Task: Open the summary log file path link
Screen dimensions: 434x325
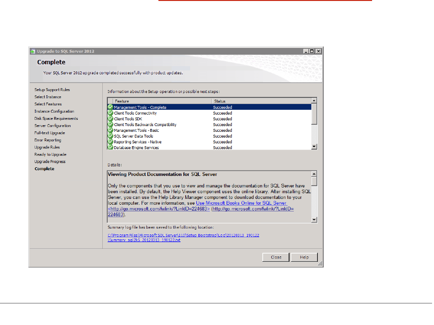Action: (x=183, y=238)
